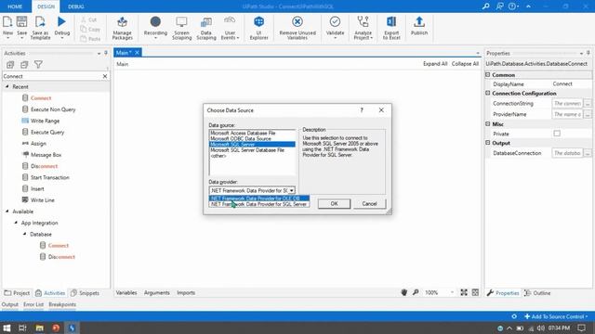Open activities filter funnel icon
This screenshot has width=595, height=334.
point(38,65)
